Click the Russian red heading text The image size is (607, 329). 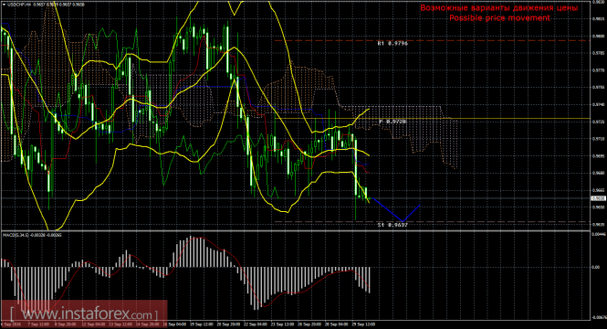point(499,7)
